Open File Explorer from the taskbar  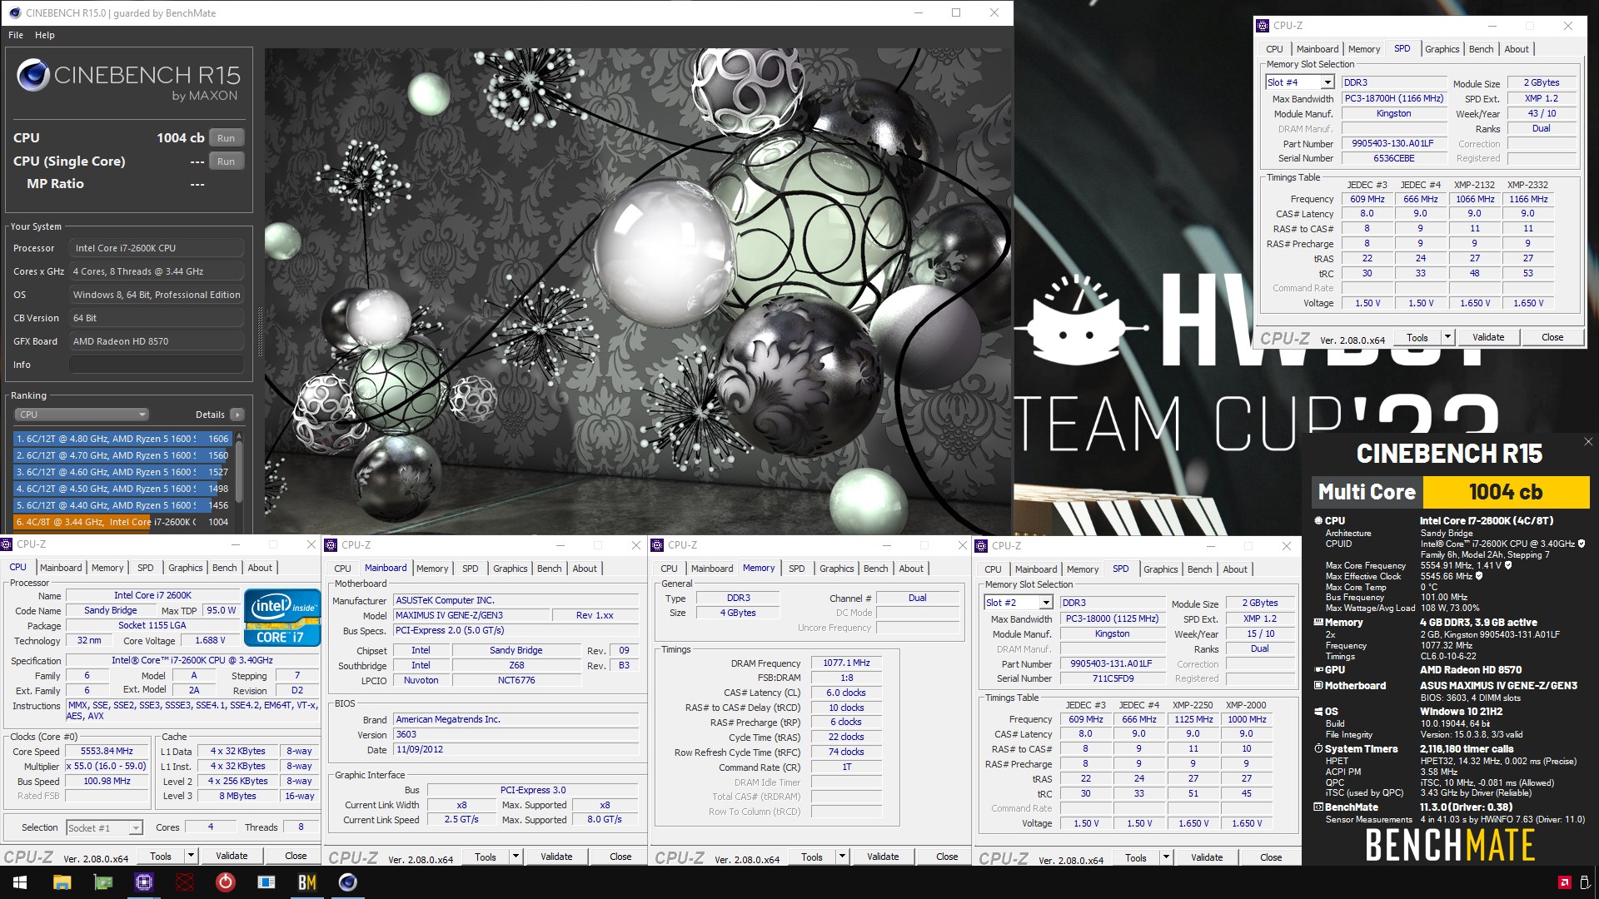[x=62, y=882]
